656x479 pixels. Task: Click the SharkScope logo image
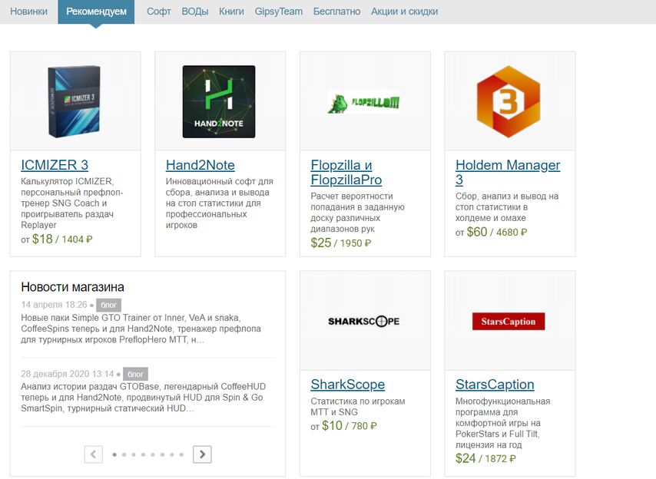pos(363,321)
